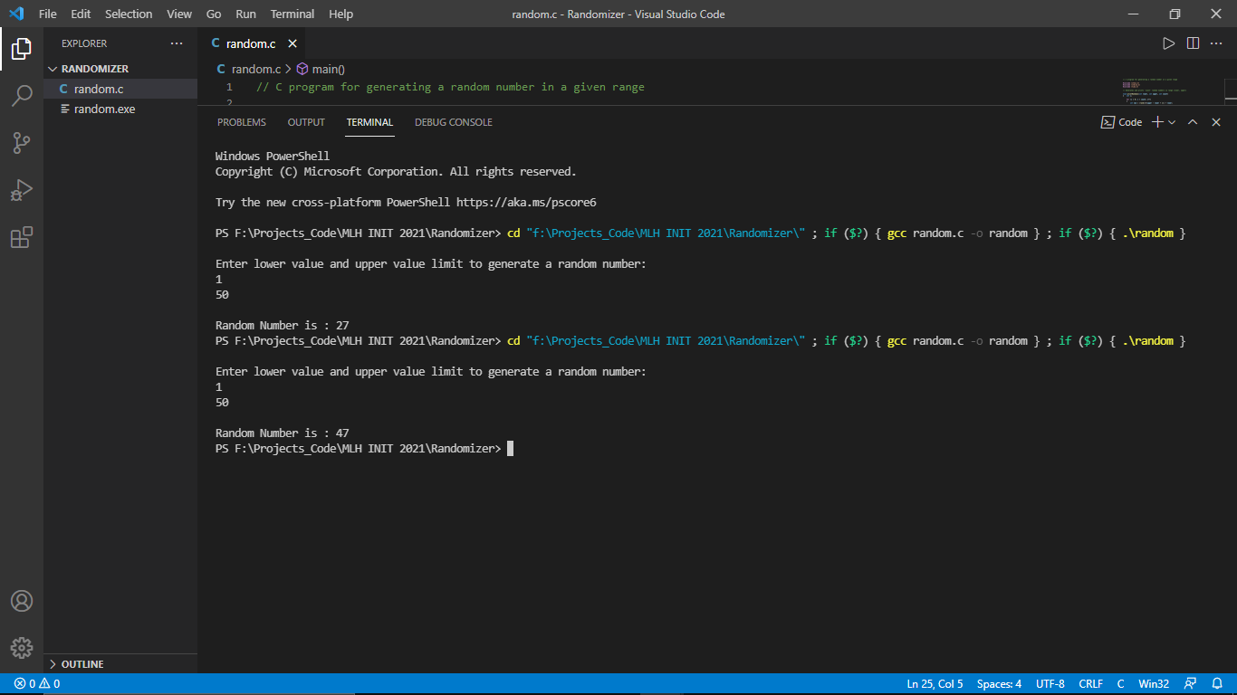Open the Terminal menu
1237x695 pixels.
tap(292, 14)
